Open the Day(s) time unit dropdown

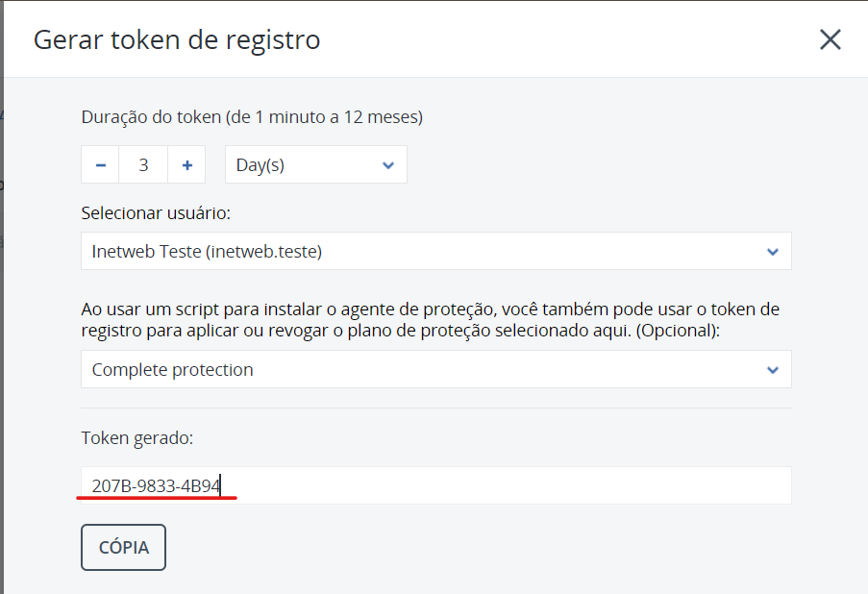(x=316, y=165)
